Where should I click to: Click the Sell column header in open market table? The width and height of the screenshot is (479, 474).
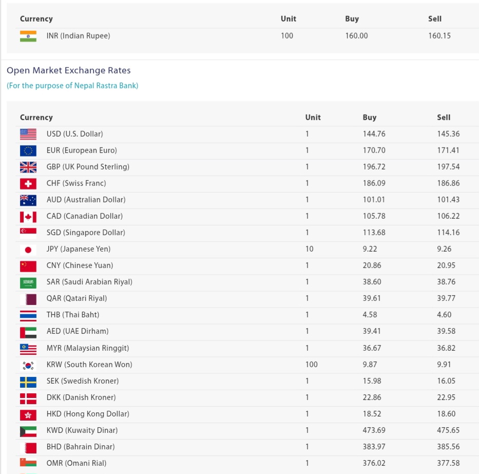[x=444, y=118]
